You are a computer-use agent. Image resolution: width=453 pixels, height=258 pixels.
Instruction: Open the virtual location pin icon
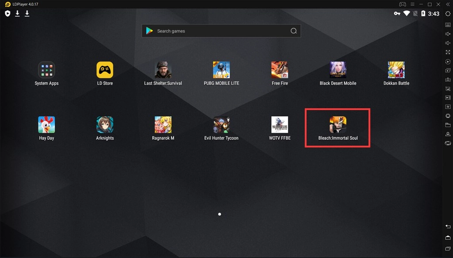tap(448, 134)
